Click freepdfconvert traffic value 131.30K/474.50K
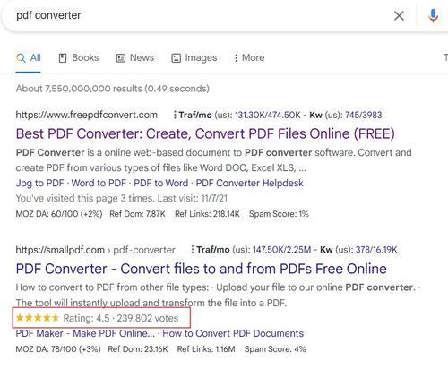448x369 pixels. [268, 115]
